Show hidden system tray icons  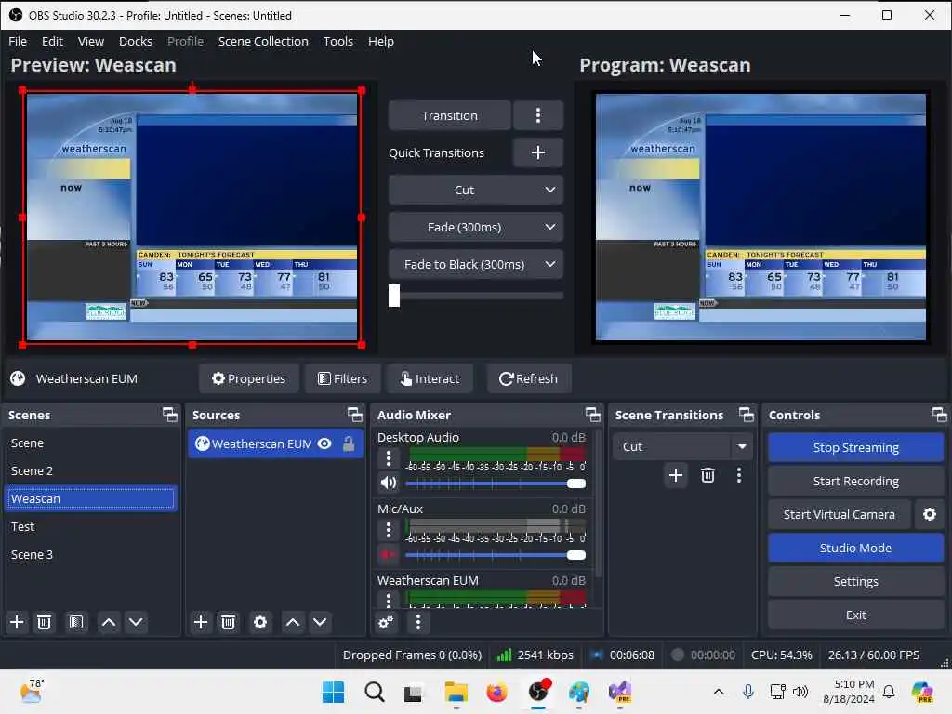point(719,692)
